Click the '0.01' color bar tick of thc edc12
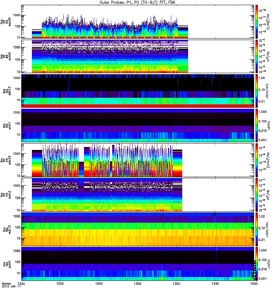 (262, 240)
